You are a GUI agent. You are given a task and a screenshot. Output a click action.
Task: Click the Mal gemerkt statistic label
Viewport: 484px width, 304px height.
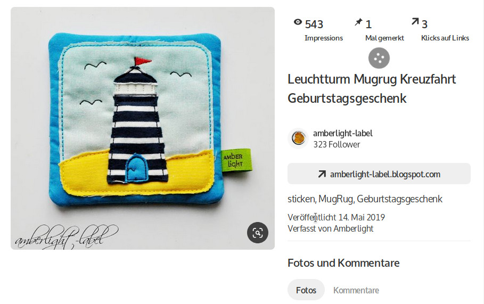[x=384, y=38]
